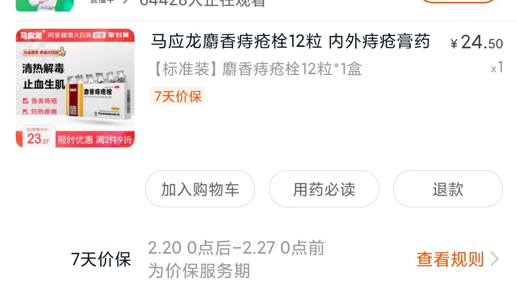This screenshot has width=517, height=291.
Task: Click the 各类痔疮 checkmark box
Action: [25, 101]
